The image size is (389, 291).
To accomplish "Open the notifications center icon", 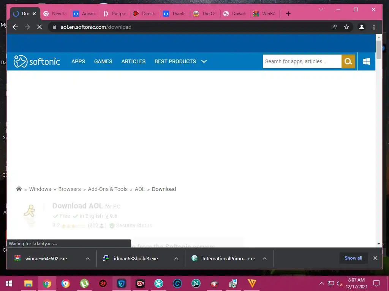I will click(x=376, y=283).
